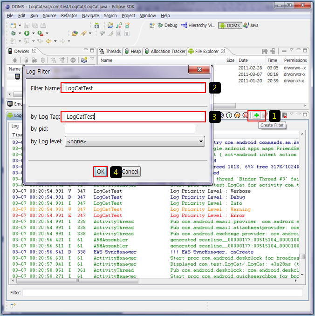The height and width of the screenshot is (316, 315).
Task: Click the by pid input field
Action: tap(130, 129)
